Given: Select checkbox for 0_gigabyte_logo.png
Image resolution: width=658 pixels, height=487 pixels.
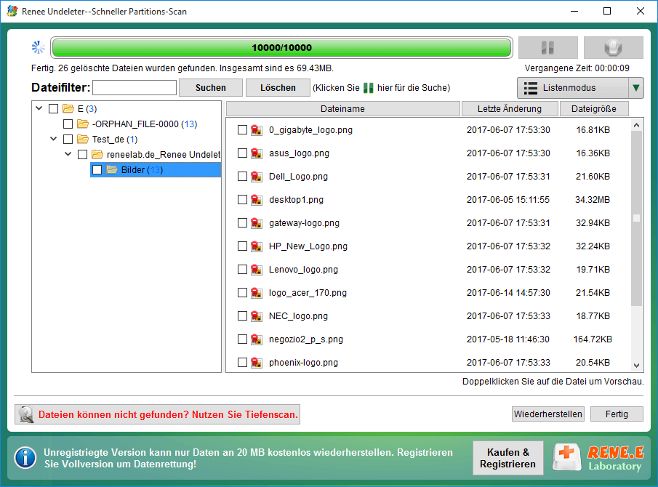Looking at the screenshot, I should [x=242, y=130].
